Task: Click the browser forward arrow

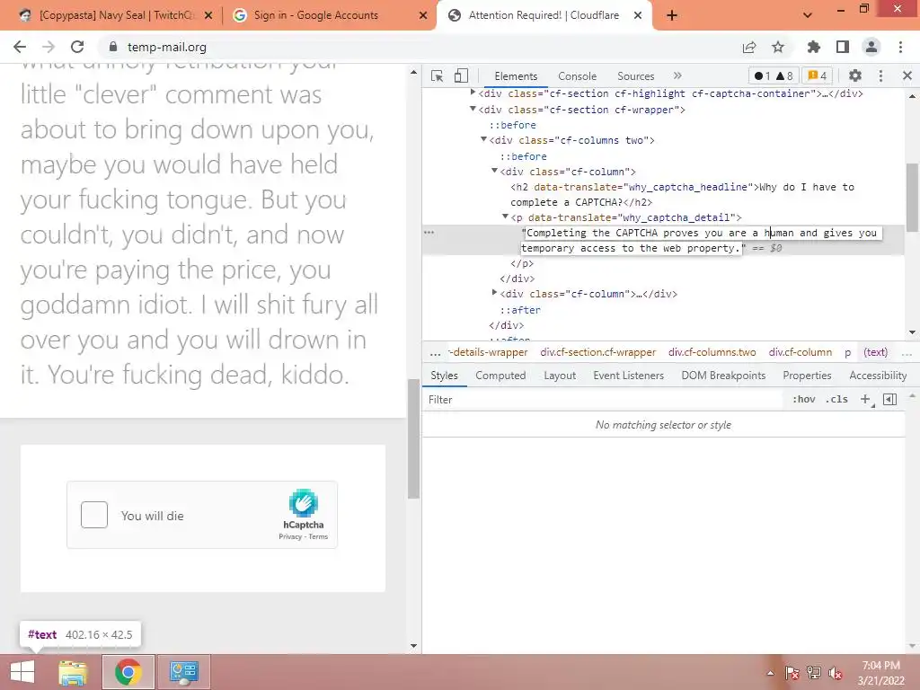Action: (49, 47)
